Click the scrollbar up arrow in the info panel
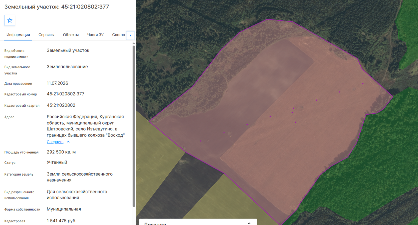418x225 pixels. (134, 43)
